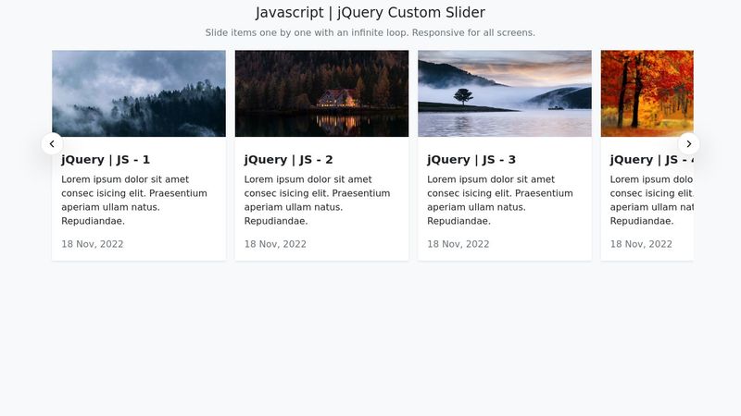Screen dimensions: 741x416
Task: Click the date on the third card
Action: tap(458, 244)
